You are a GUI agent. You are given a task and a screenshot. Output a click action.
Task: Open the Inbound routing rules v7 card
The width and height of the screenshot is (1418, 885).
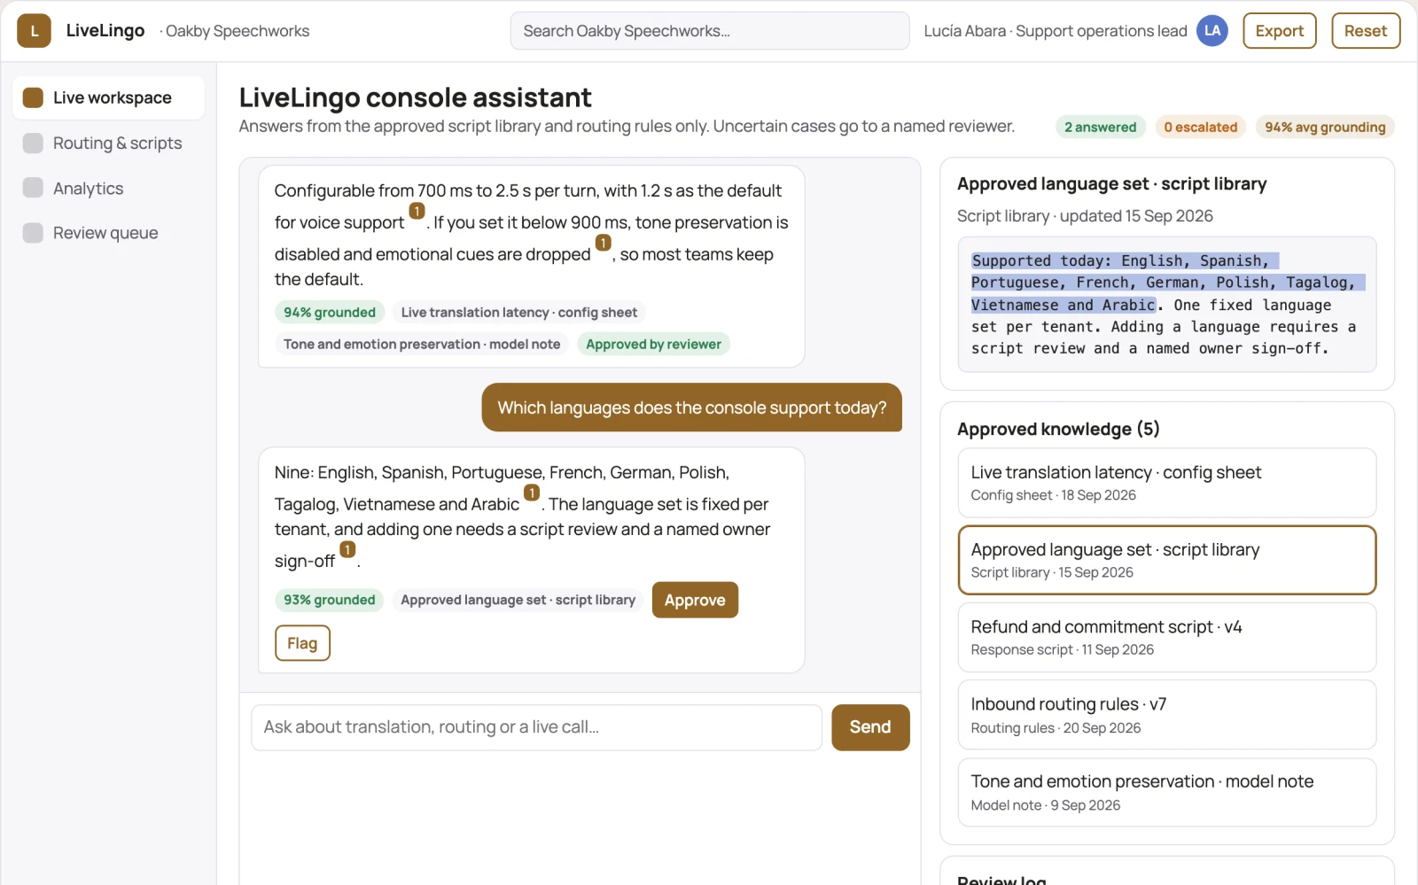[1167, 715]
